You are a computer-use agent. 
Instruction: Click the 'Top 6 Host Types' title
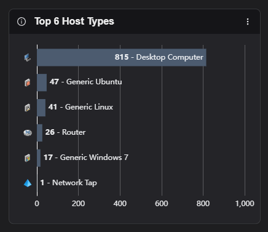[x=74, y=22]
